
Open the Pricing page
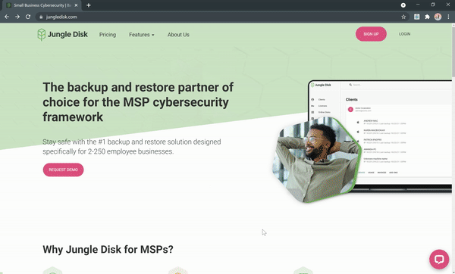click(x=108, y=35)
